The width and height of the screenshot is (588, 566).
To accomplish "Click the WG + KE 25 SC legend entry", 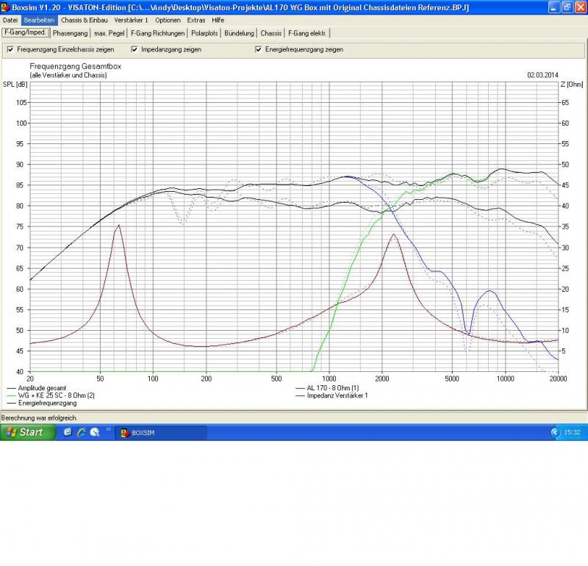I will (51, 395).
